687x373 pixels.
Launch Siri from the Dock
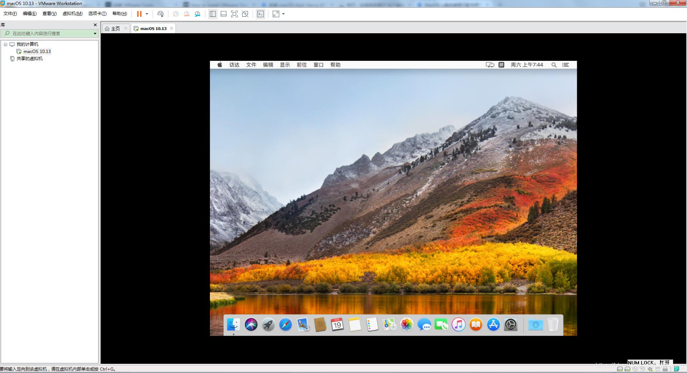click(251, 325)
